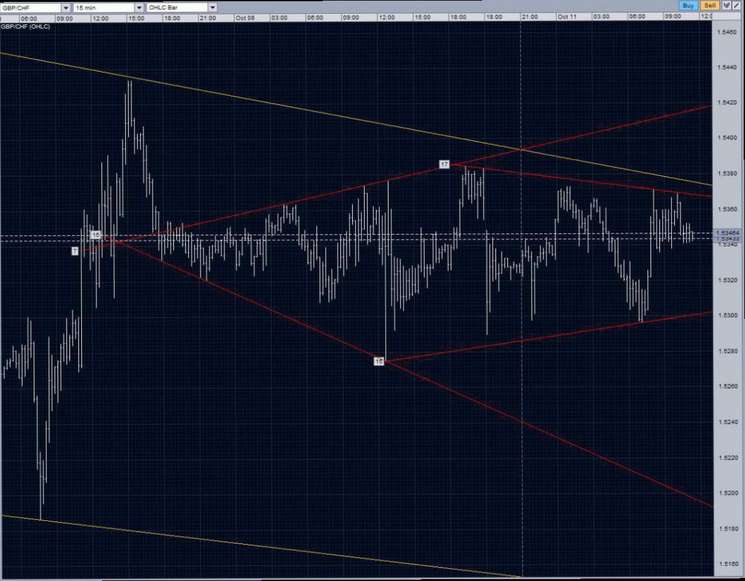Open the 15 min timeframe dropdown

coord(139,7)
